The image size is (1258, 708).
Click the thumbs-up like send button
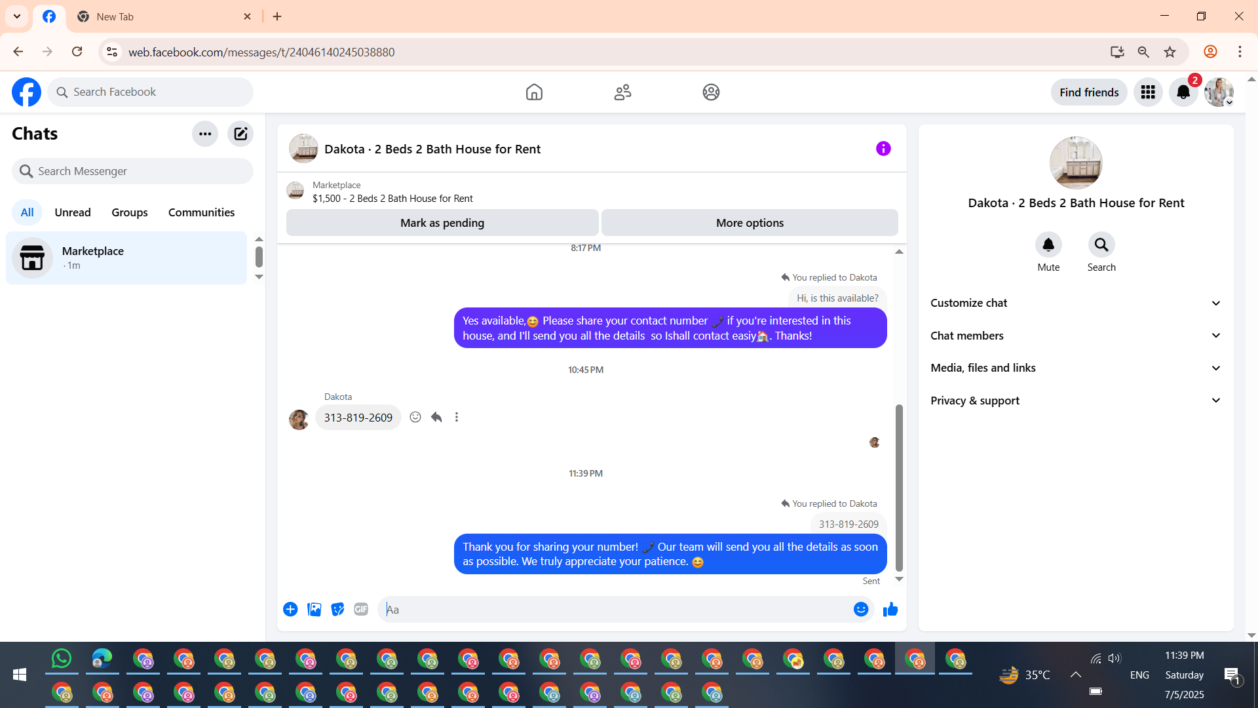point(890,610)
